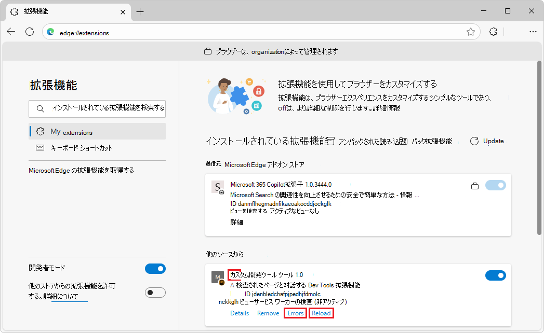Click the managed briefcase icon on the Copilot extension card
This screenshot has height=333, width=544.
tap(475, 186)
